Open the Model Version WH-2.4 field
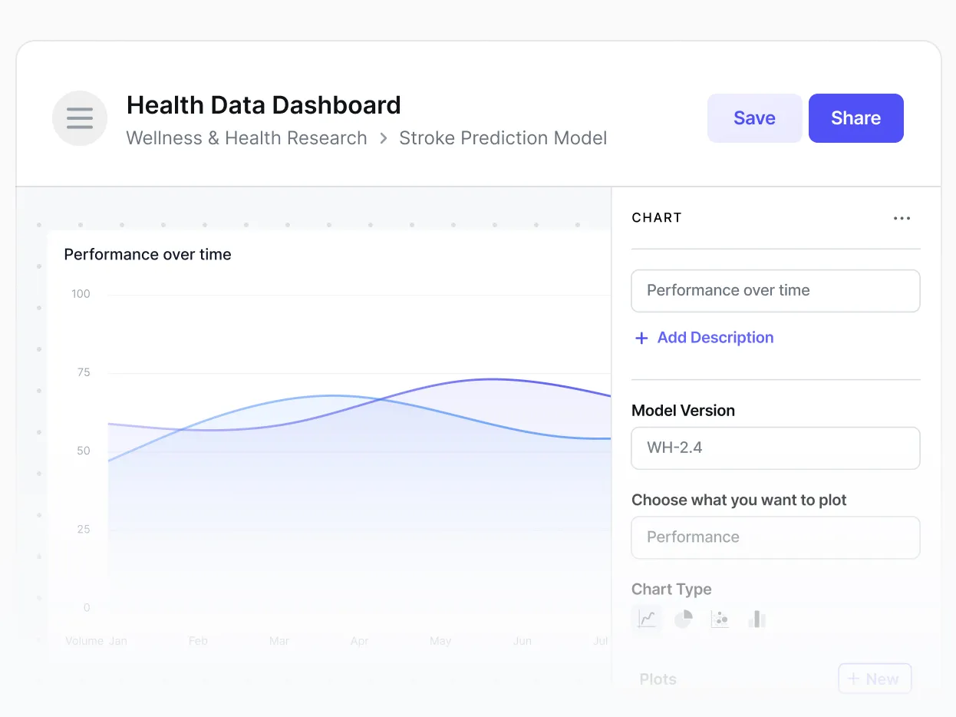This screenshot has width=956, height=717. pos(775,448)
